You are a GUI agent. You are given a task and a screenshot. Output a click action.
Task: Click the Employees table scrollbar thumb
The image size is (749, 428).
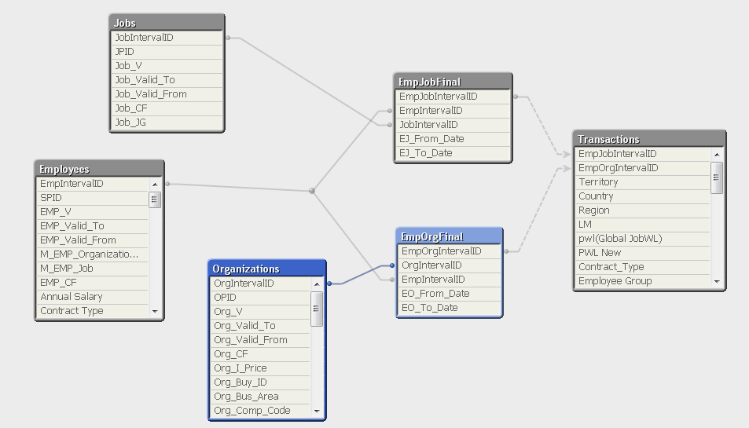click(155, 199)
